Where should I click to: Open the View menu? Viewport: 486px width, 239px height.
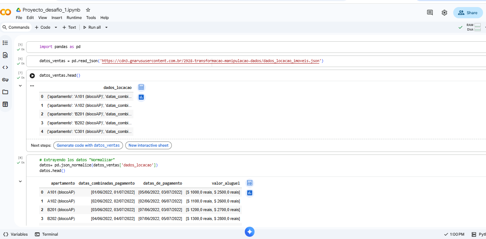click(42, 17)
